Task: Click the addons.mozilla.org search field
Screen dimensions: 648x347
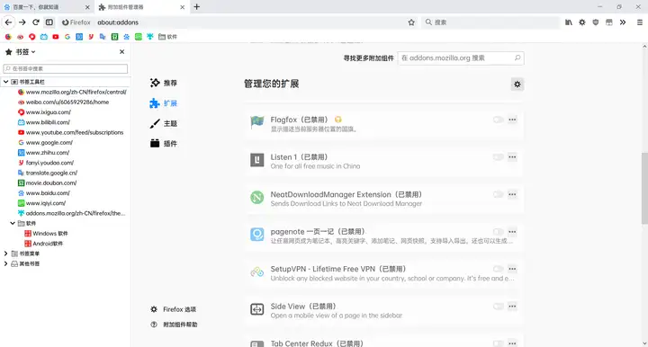Action: (x=461, y=58)
